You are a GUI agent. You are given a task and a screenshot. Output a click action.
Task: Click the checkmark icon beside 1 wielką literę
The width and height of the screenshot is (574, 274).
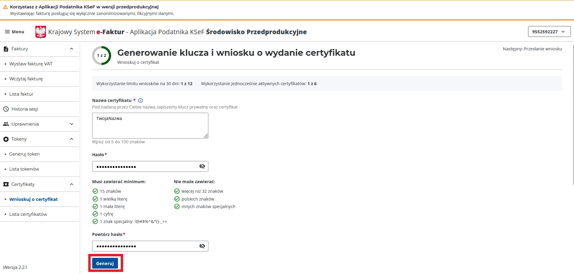click(x=95, y=199)
